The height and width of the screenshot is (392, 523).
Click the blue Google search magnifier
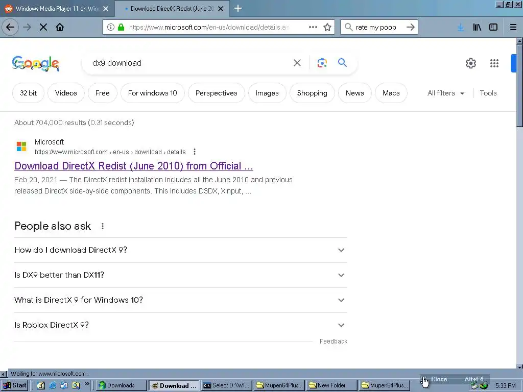point(342,62)
